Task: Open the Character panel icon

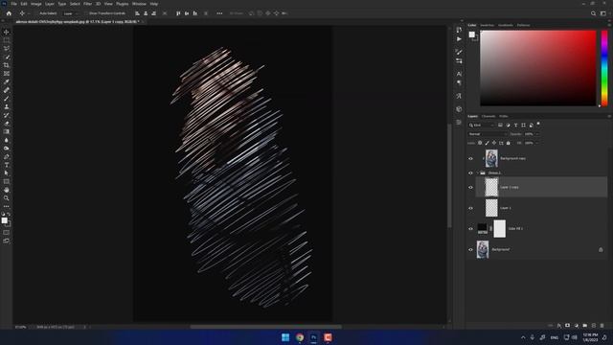Action: pos(459,74)
